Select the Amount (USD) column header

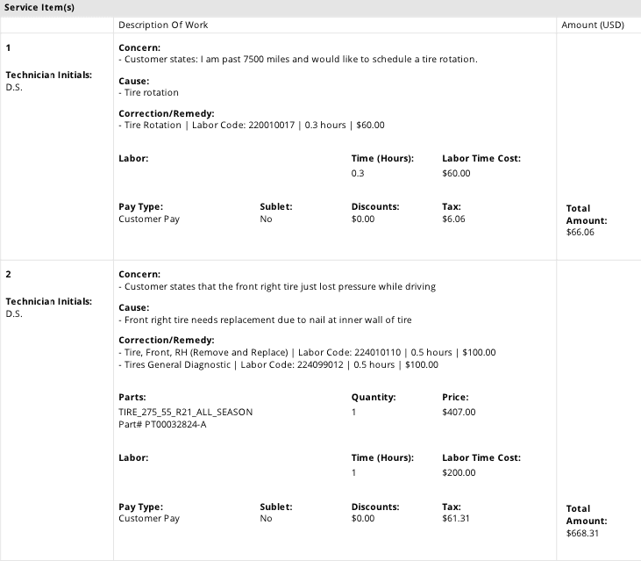pyautogui.click(x=593, y=25)
